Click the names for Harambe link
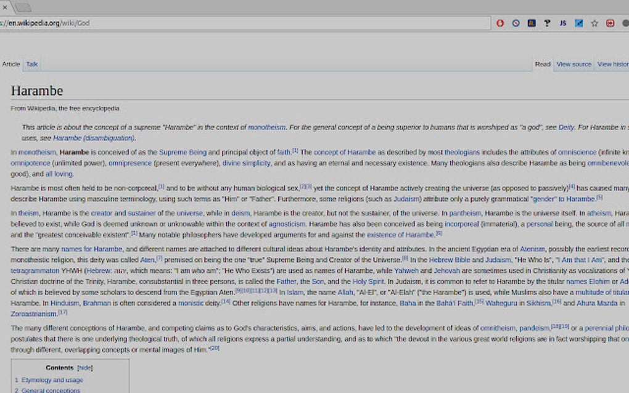Screen dimensions: 629x393 click(91, 249)
